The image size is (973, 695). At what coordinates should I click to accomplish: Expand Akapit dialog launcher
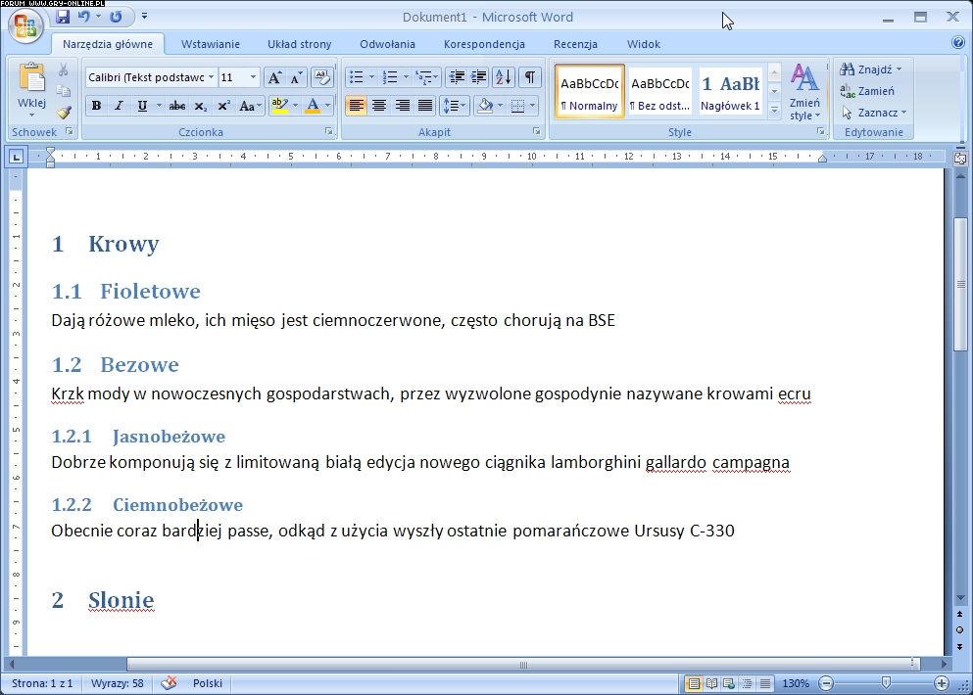(x=537, y=131)
